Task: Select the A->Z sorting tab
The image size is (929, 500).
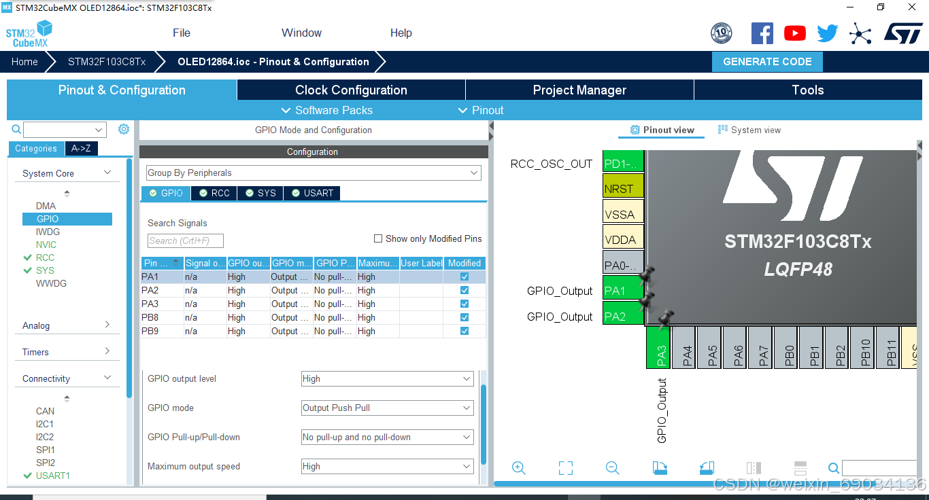Action: (81, 148)
